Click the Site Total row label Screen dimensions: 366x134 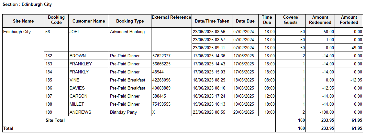pos(55,120)
